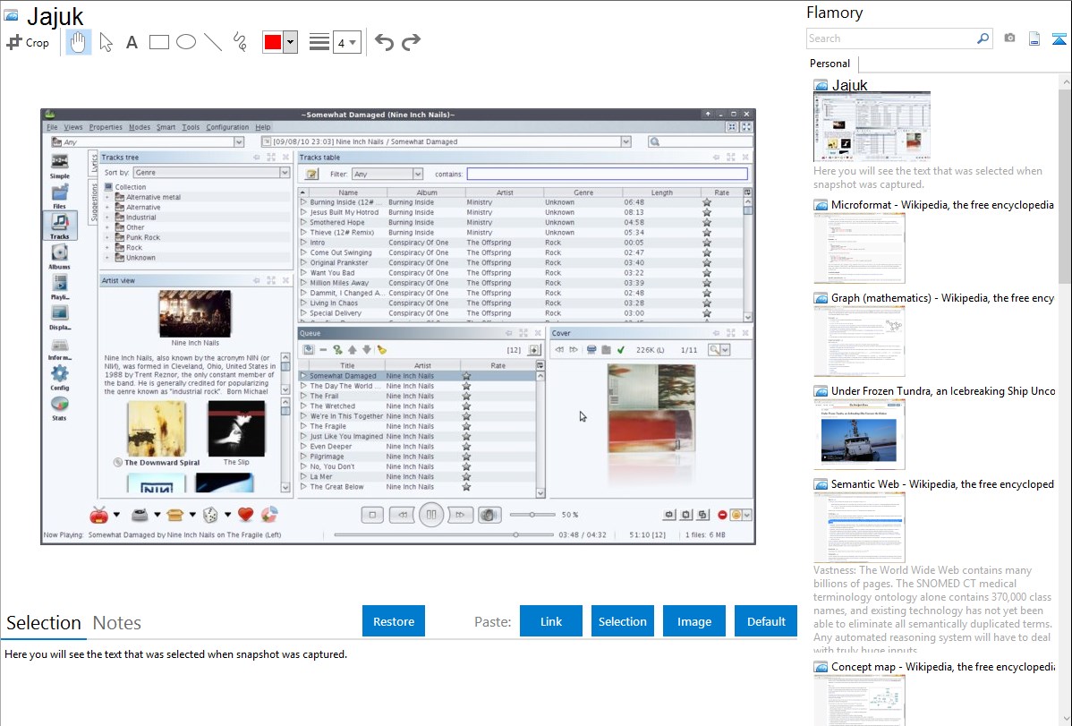Click the line thickness icon

tap(319, 42)
